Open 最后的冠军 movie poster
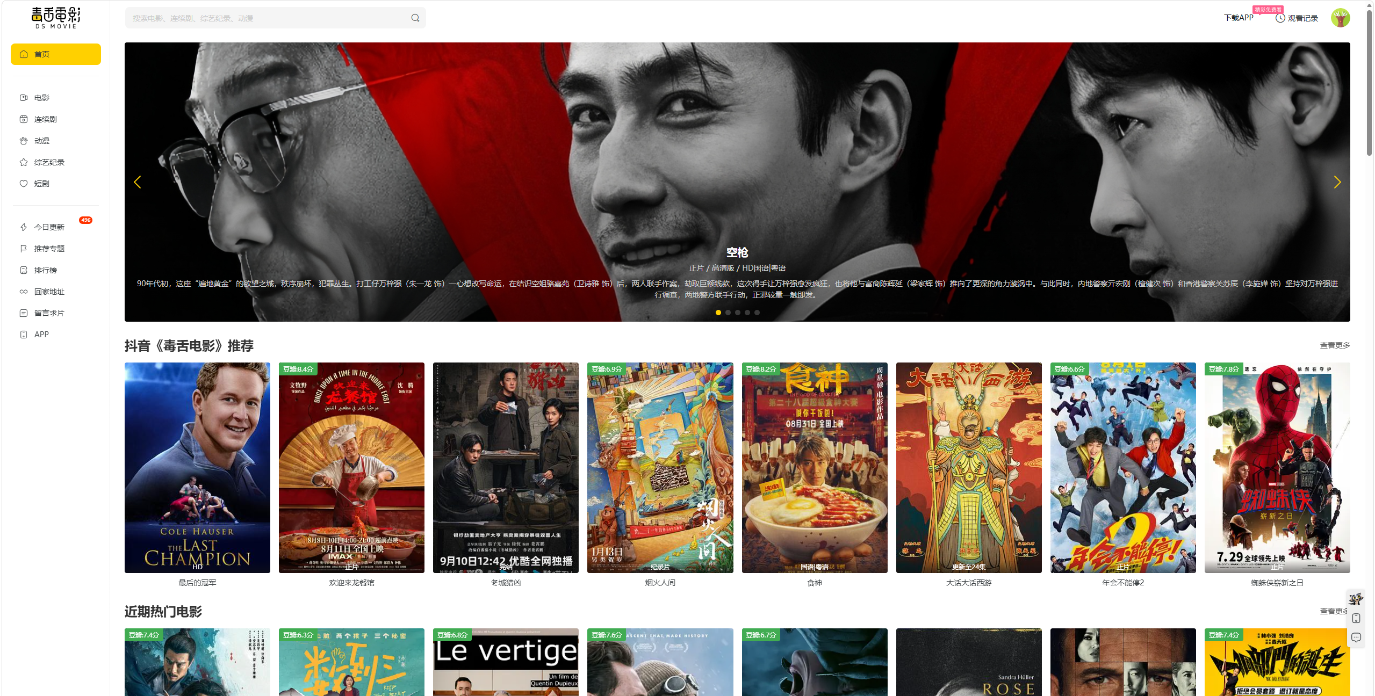This screenshot has width=1375, height=696. pyautogui.click(x=197, y=468)
